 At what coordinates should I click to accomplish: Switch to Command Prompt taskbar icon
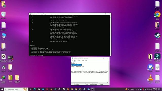click(92, 89)
